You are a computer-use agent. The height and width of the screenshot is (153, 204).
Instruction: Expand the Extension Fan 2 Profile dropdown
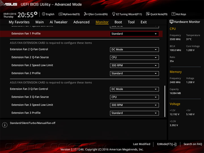[134, 73]
